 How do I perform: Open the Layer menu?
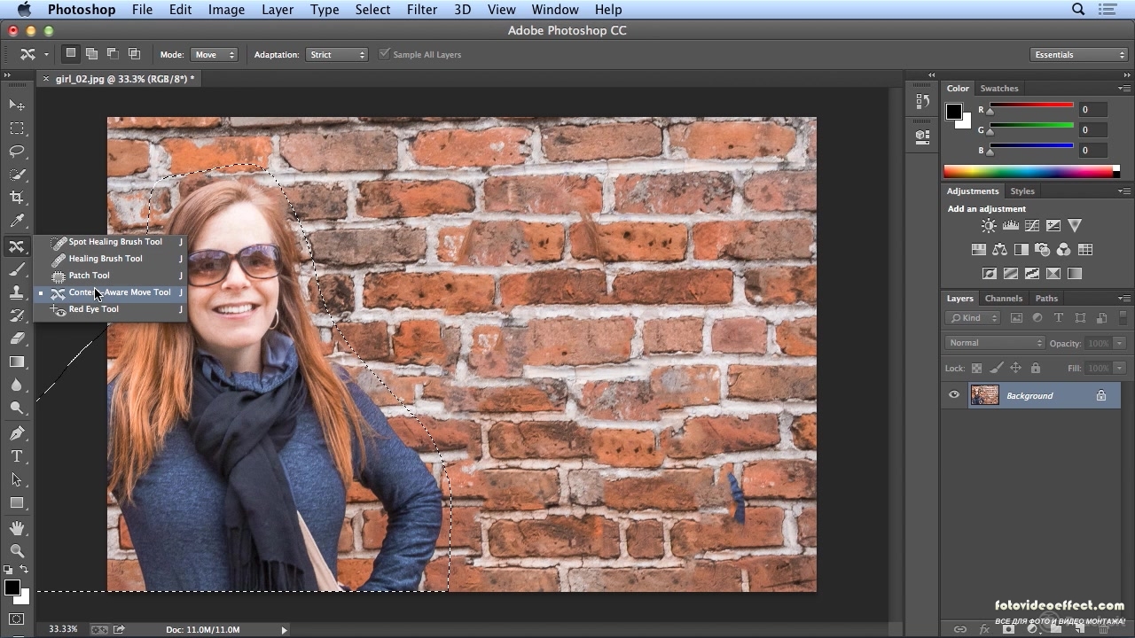(278, 10)
